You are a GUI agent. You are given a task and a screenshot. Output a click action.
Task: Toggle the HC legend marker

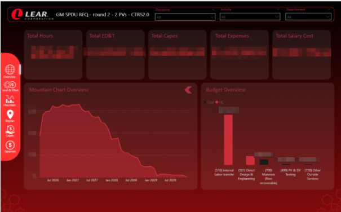pos(216,102)
